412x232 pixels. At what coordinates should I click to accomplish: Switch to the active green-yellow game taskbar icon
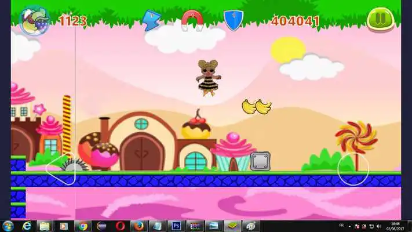point(232,226)
